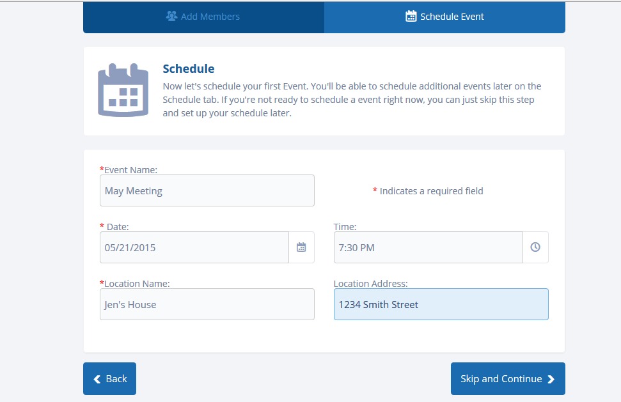This screenshot has width=621, height=402.
Task: Select the Schedule Event tab
Action: tap(444, 17)
